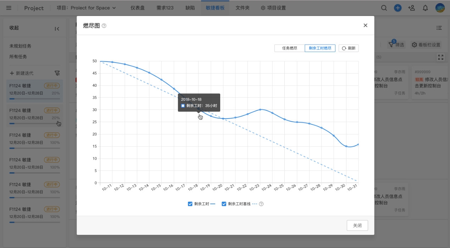Click the user avatar in top bar

pyautogui.click(x=440, y=8)
